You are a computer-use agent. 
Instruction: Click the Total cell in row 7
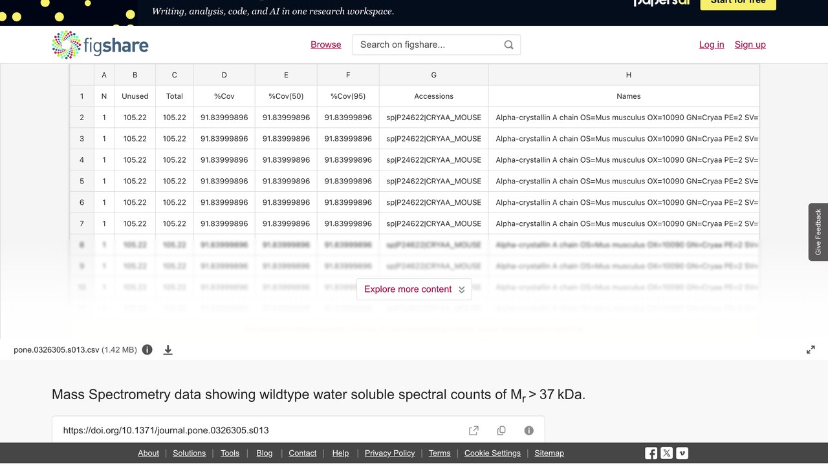(175, 224)
